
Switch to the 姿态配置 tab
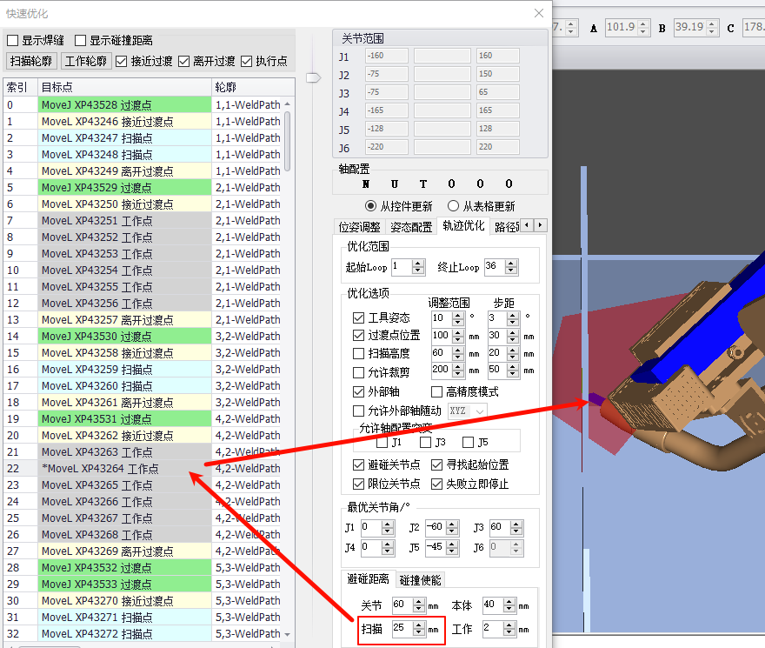tap(411, 226)
